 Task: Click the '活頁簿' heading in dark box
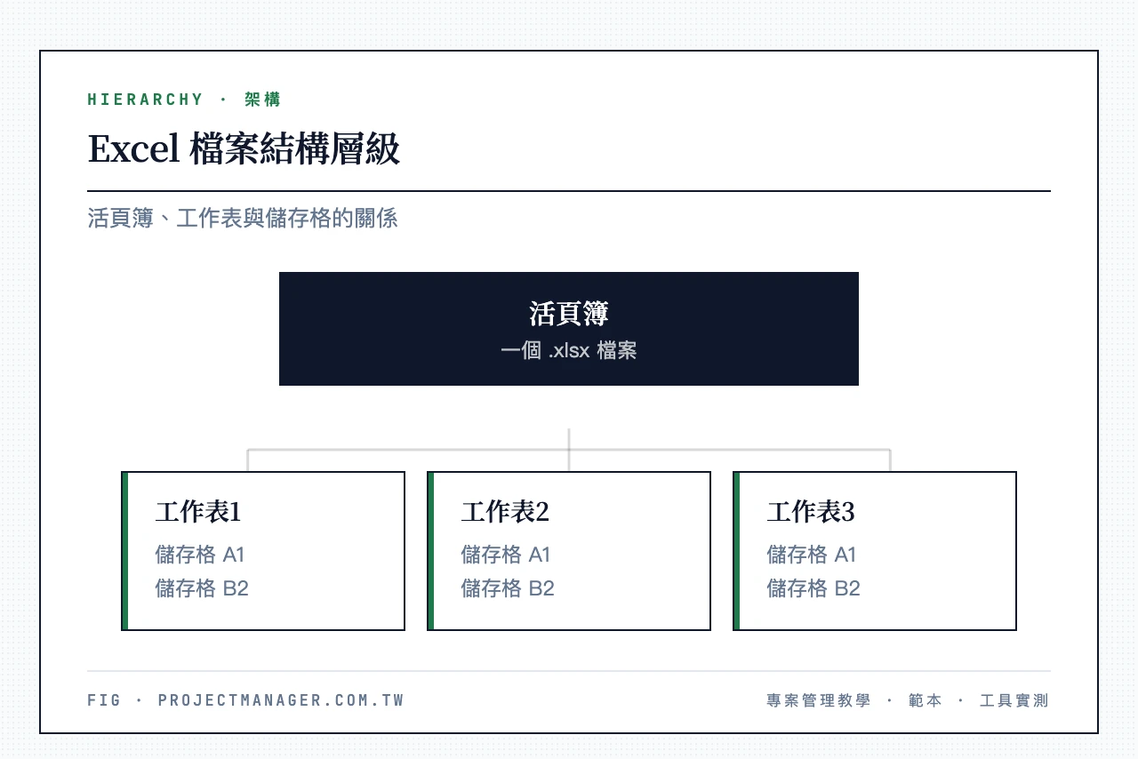pyautogui.click(x=569, y=314)
